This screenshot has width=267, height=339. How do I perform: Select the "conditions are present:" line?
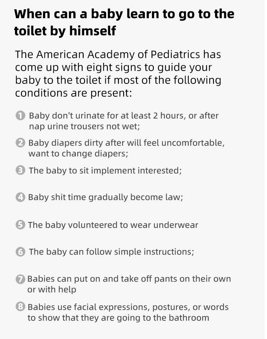pyautogui.click(x=74, y=93)
